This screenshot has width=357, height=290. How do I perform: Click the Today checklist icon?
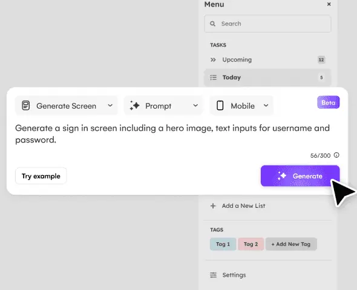coord(213,77)
